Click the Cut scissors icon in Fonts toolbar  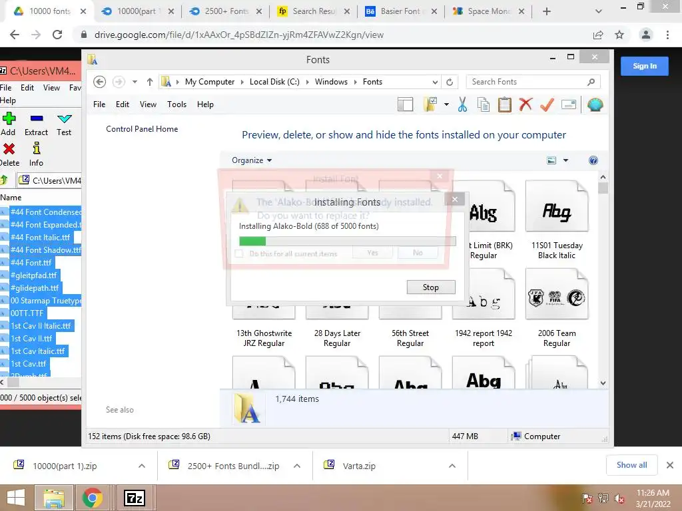[x=462, y=104]
